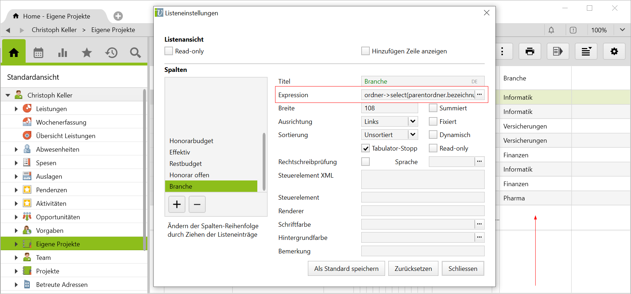Select the star favorites icon
This screenshot has width=631, height=294.
87,53
